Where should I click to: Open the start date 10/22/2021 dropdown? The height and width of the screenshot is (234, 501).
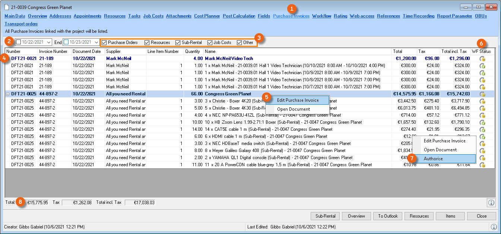coord(48,42)
